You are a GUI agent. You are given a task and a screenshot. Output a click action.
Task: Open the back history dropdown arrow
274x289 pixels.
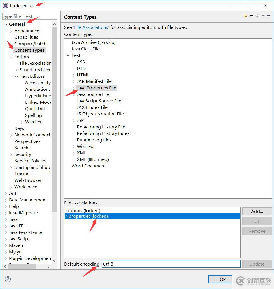251,16
